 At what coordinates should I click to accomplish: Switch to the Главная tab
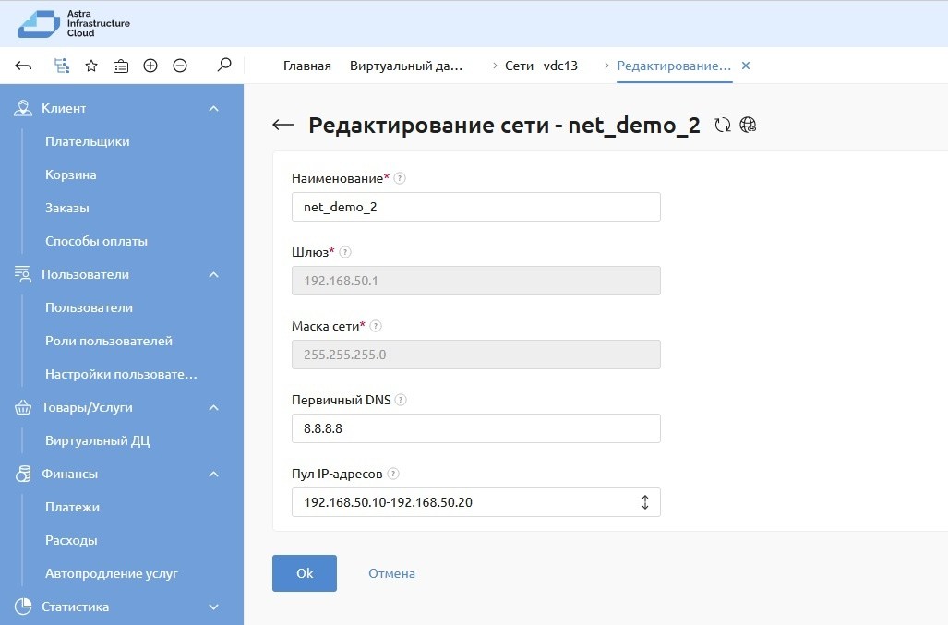(x=306, y=66)
